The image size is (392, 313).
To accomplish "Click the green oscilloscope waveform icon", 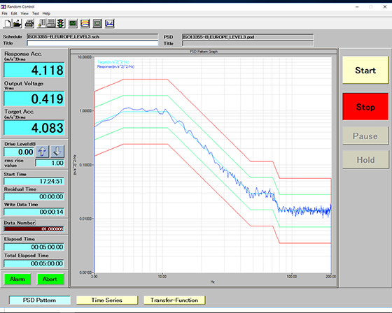I will (x=73, y=24).
